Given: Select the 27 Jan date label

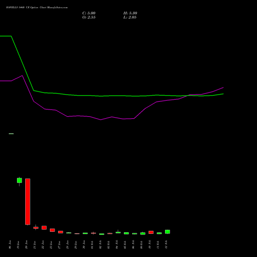Looking at the screenshot, I should 59,245.
